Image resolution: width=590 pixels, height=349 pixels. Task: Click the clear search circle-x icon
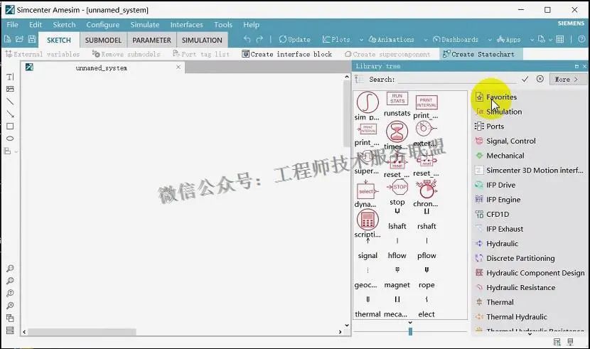click(540, 79)
